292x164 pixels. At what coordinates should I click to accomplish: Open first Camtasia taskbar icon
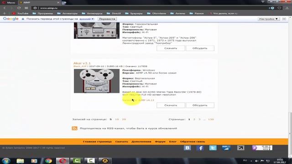(x=77, y=161)
